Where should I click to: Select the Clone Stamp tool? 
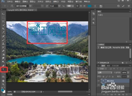[x=3, y=44]
